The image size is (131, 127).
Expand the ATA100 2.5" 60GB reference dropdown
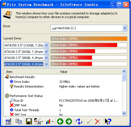46,51
